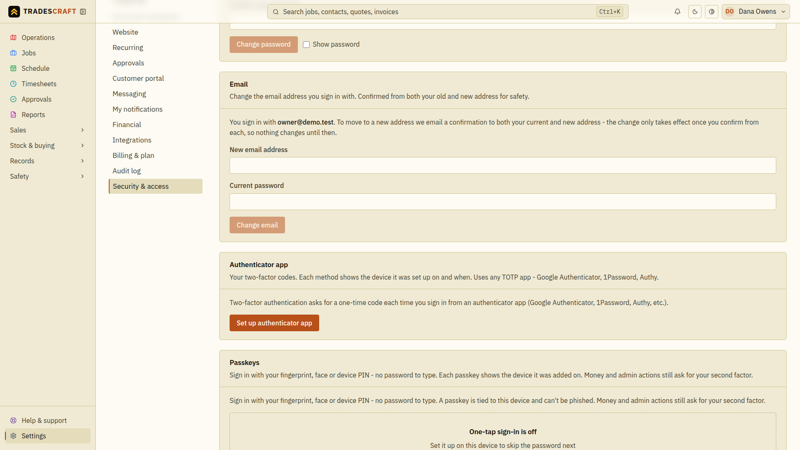This screenshot has width=800, height=450.
Task: Open the Timesheets clock icon
Action: point(13,84)
